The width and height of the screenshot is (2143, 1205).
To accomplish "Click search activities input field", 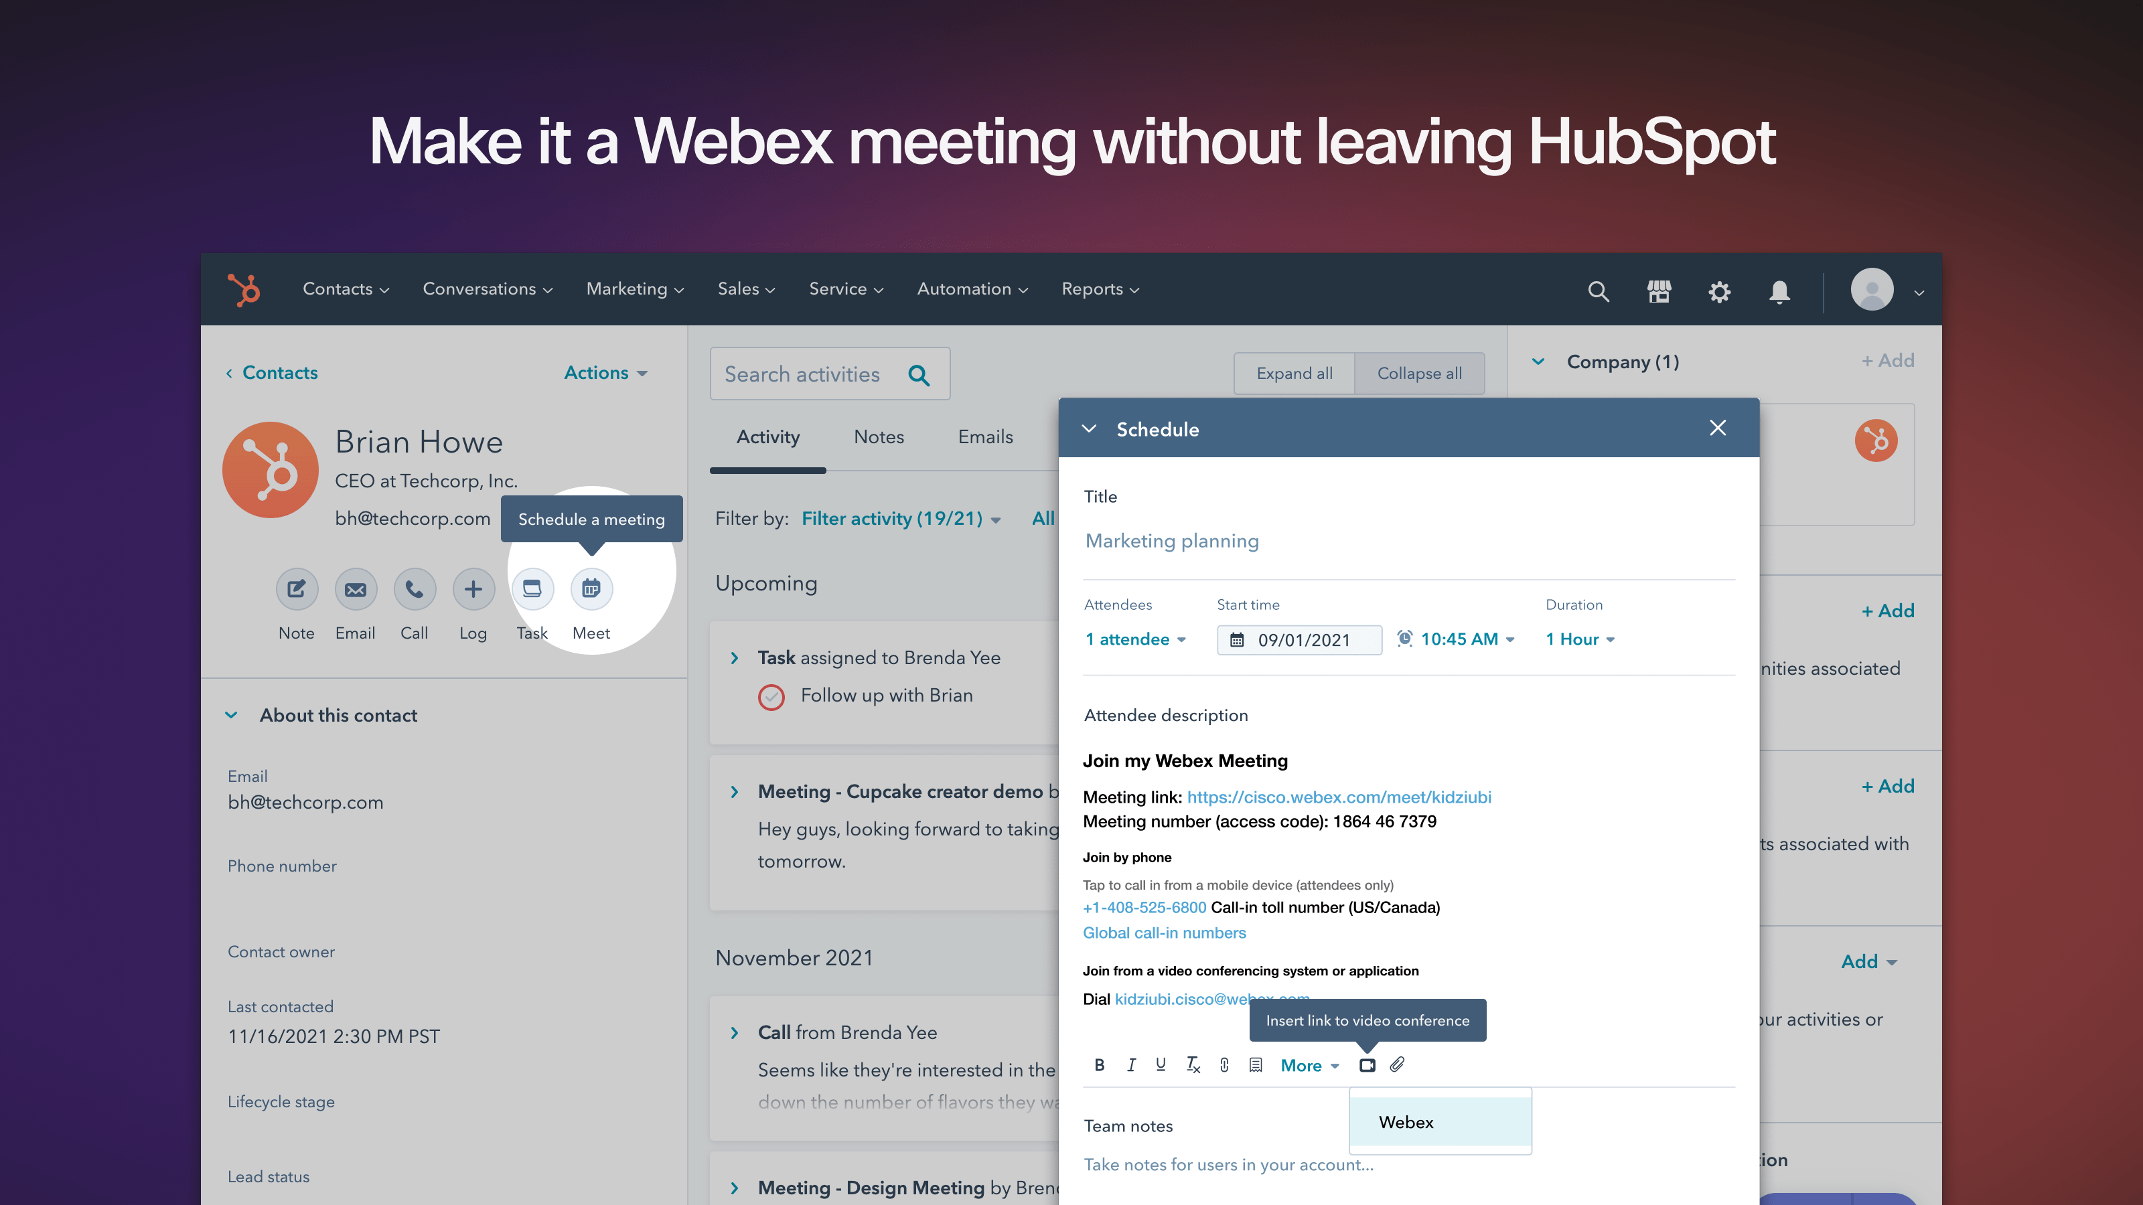I will [827, 374].
